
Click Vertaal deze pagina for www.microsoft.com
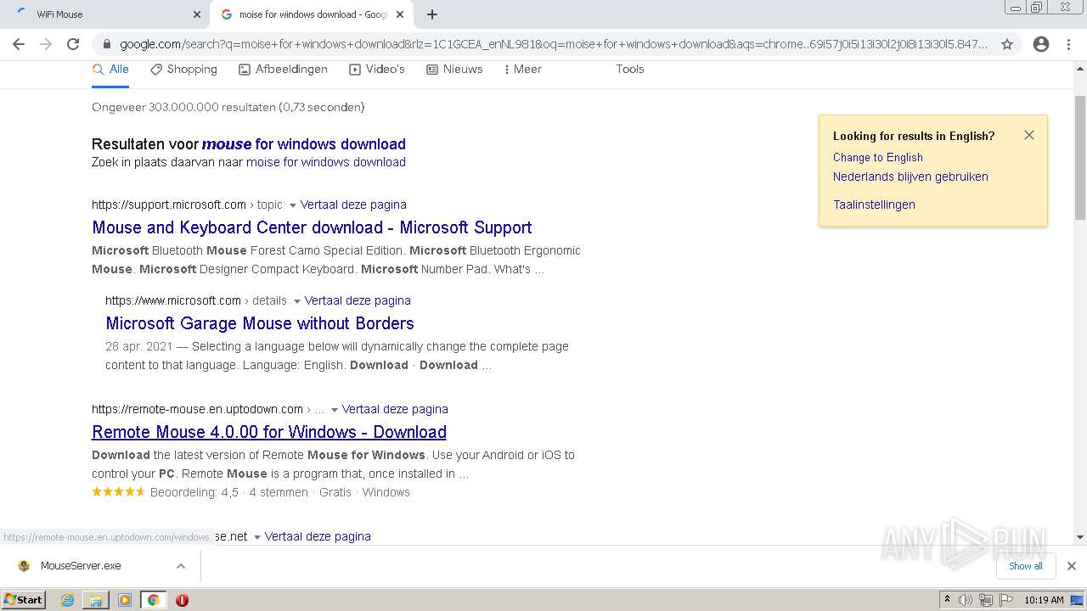358,300
